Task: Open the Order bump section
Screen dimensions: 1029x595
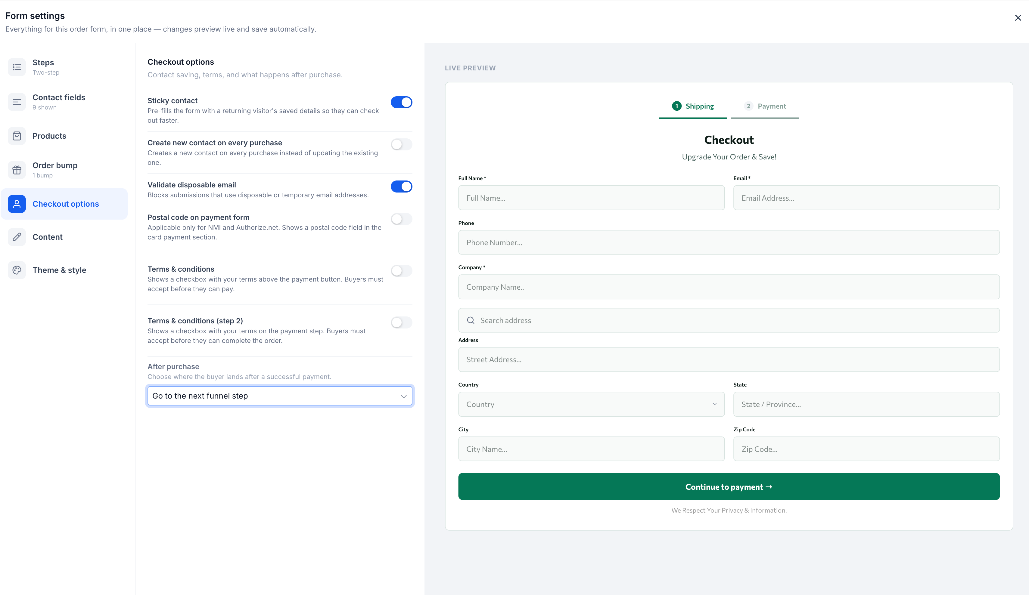Action: [64, 170]
